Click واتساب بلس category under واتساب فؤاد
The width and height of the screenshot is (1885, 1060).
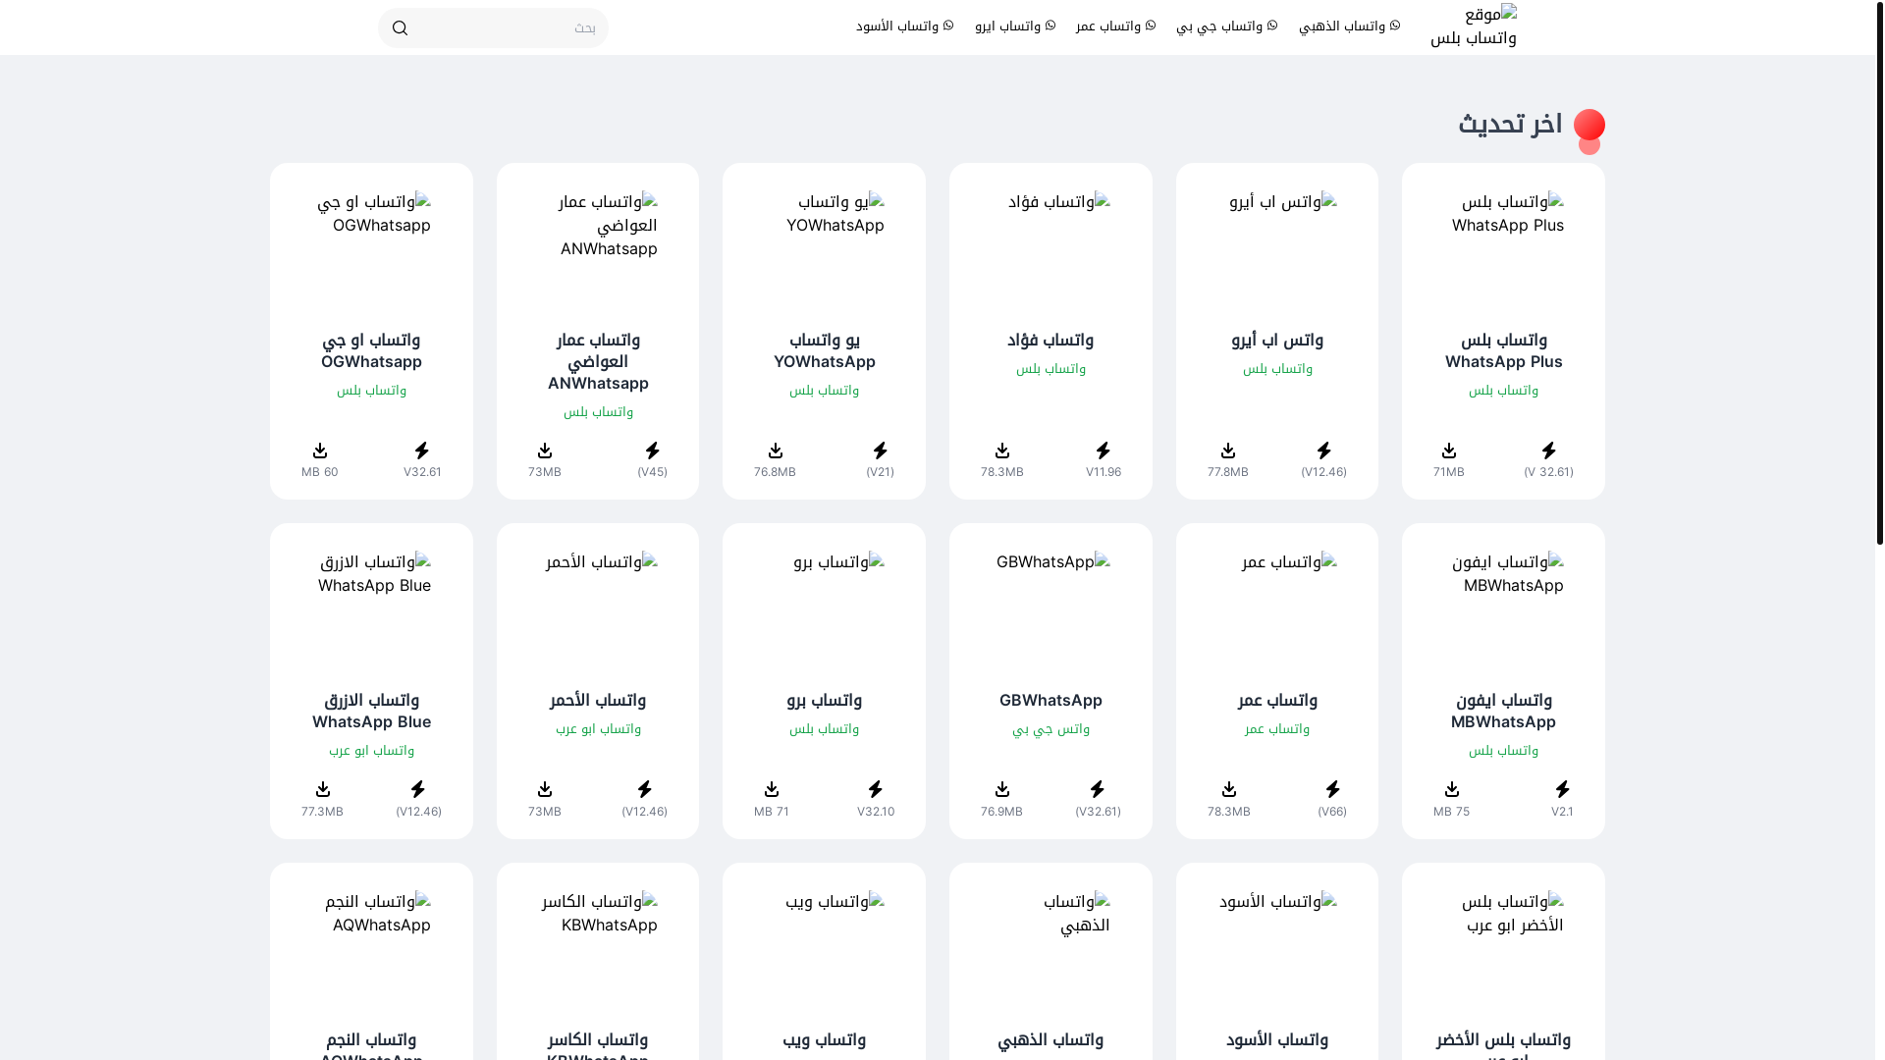pyautogui.click(x=1050, y=369)
